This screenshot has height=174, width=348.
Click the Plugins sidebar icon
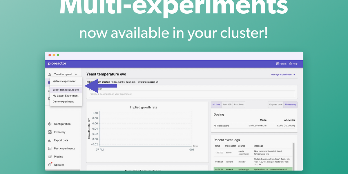pyautogui.click(x=50, y=156)
